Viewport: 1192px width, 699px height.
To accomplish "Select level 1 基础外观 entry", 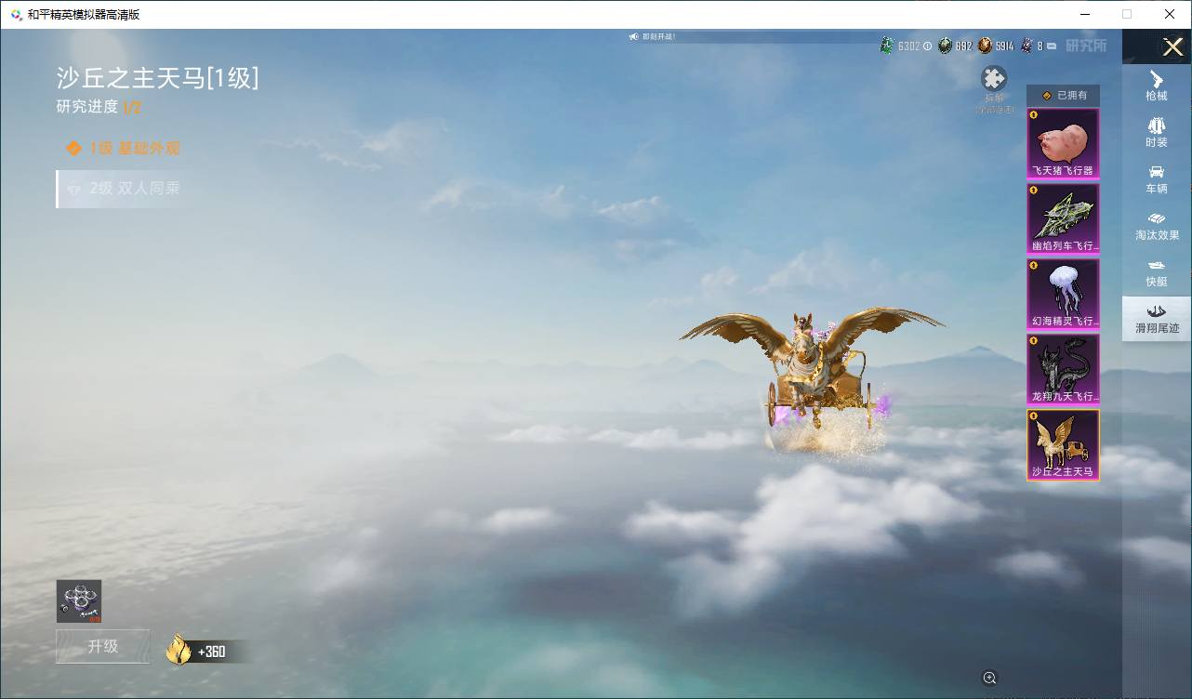I will coord(124,148).
